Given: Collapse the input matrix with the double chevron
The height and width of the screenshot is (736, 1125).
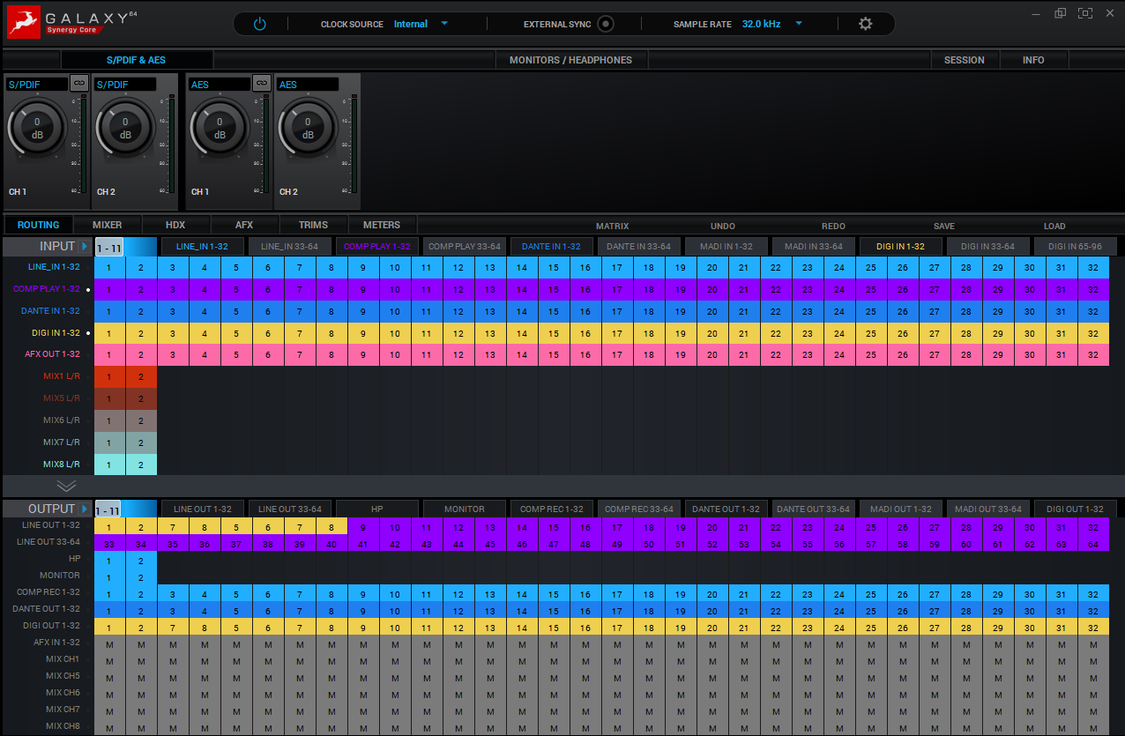Looking at the screenshot, I should pos(66,486).
